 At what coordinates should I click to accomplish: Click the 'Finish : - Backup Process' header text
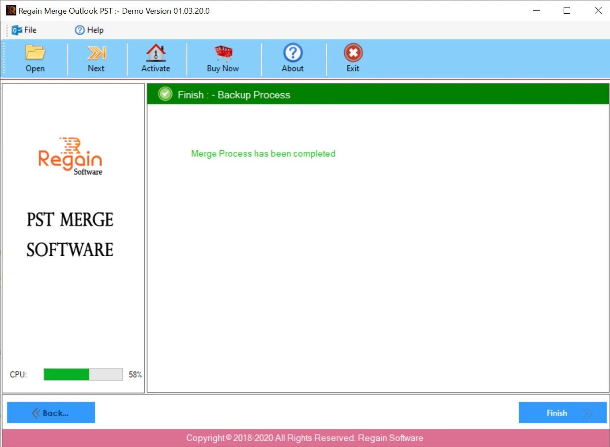(234, 95)
